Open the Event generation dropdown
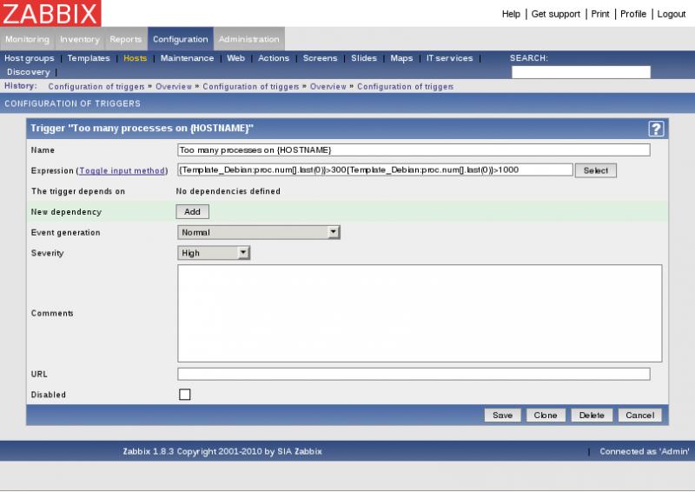The width and height of the screenshot is (695, 492). [258, 232]
